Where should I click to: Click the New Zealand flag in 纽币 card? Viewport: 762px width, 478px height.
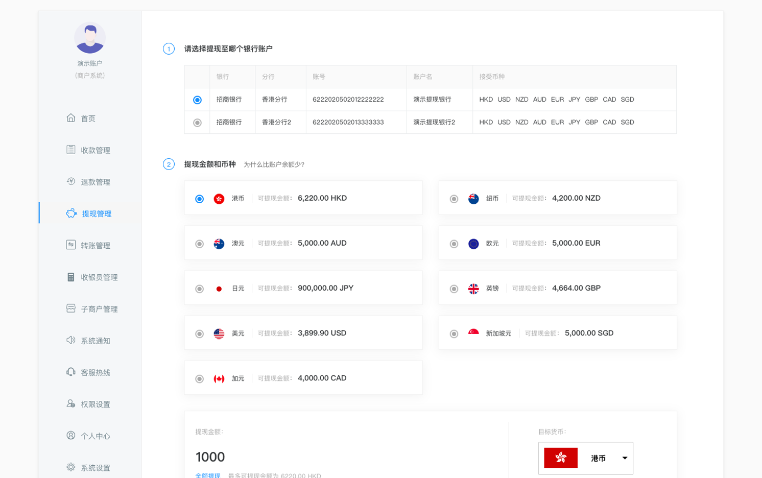coord(473,199)
